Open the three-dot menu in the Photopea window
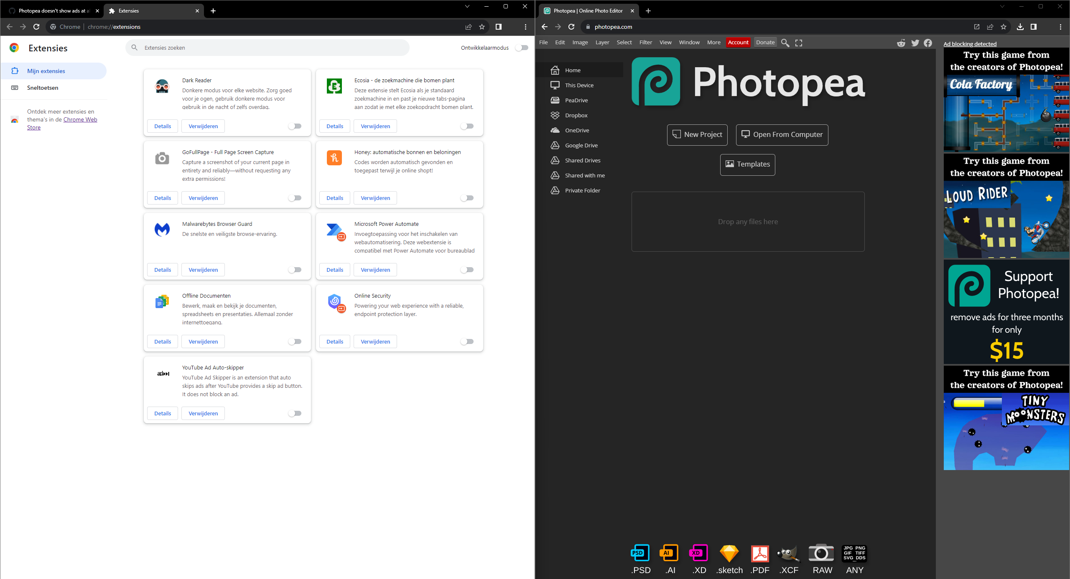Viewport: 1070px width, 579px height. click(1060, 26)
